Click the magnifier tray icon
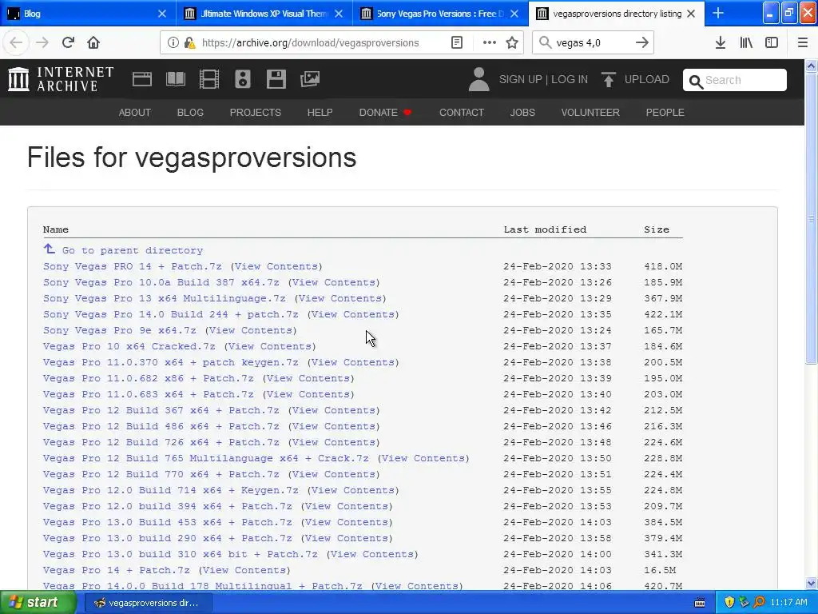Image resolution: width=818 pixels, height=614 pixels. coord(759,602)
